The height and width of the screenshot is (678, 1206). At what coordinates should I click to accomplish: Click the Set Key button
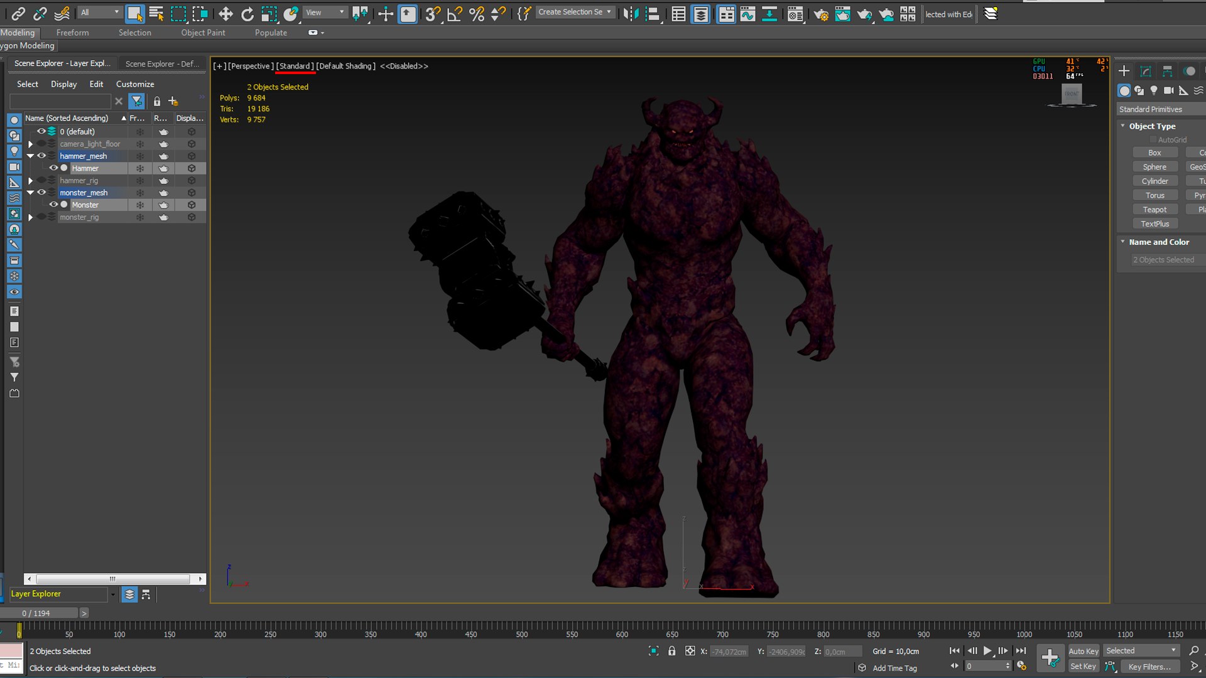pyautogui.click(x=1083, y=667)
